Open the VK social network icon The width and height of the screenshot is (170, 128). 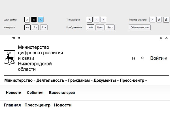14,38
